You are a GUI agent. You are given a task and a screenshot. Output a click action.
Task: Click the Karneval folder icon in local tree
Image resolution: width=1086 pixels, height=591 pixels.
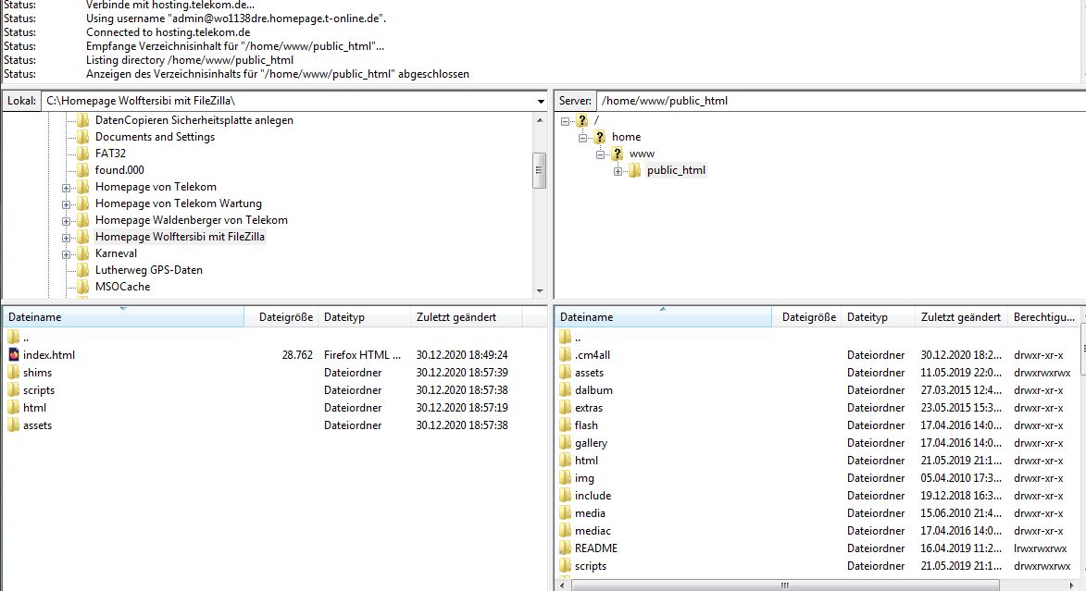click(x=82, y=253)
